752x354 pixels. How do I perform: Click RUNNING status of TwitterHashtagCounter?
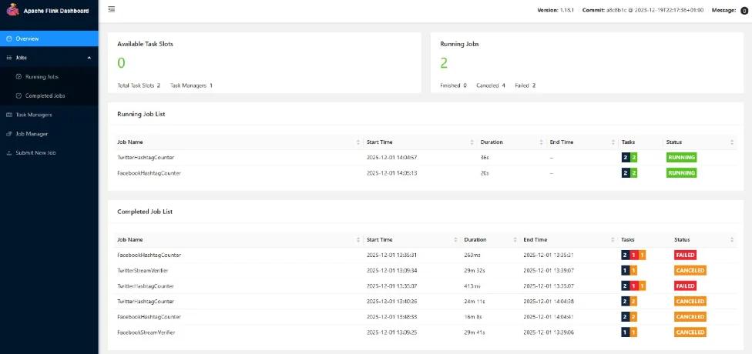(x=681, y=158)
